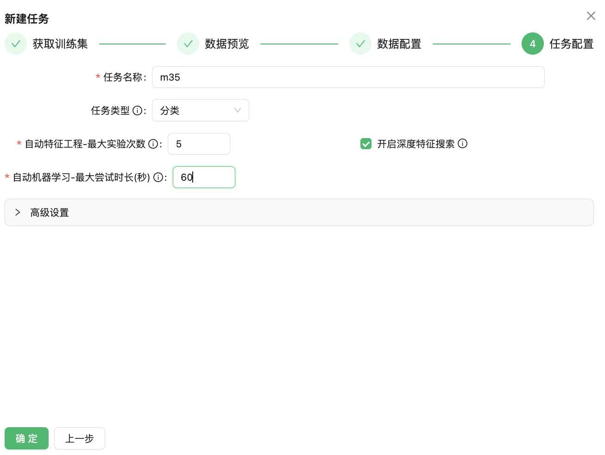The width and height of the screenshot is (605, 455).
Task: Click the 获取训练集 step checkmark icon
Action: coord(16,44)
